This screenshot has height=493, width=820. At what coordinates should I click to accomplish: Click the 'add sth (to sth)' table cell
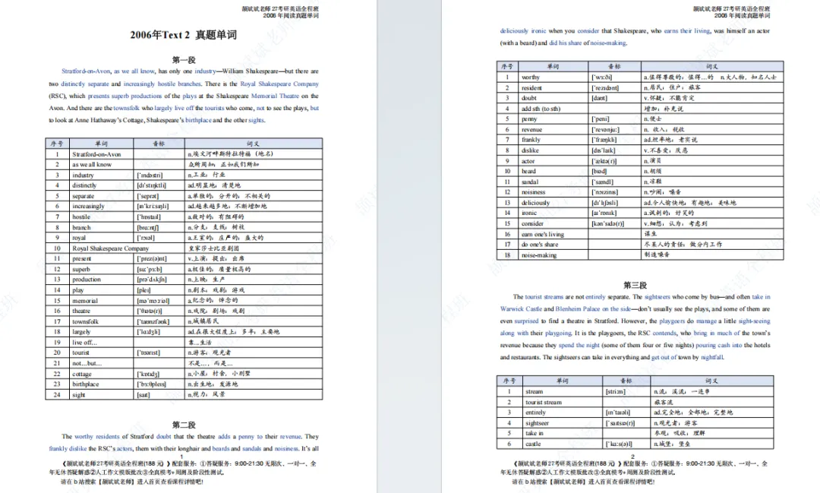553,109
